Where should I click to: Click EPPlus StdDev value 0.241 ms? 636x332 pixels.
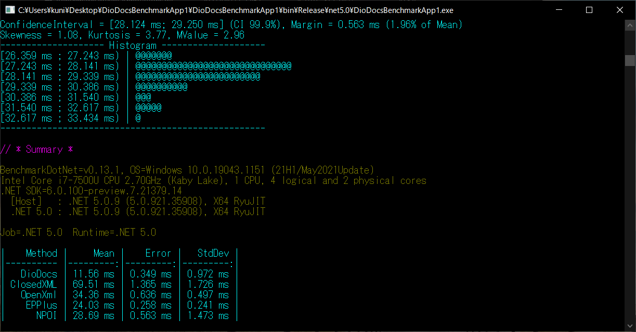coord(208,305)
